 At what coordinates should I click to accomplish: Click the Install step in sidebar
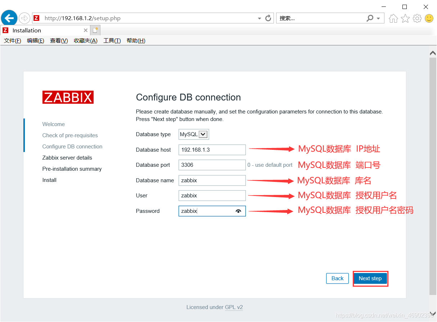click(x=49, y=180)
